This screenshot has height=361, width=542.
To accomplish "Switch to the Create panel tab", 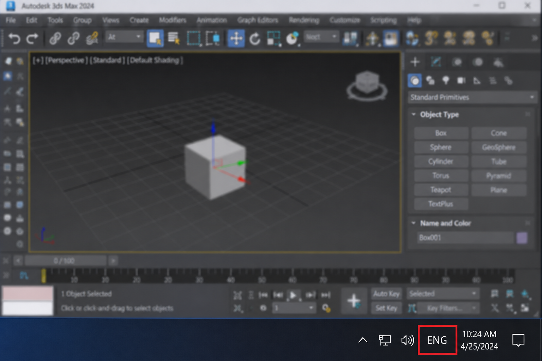I will (x=415, y=62).
